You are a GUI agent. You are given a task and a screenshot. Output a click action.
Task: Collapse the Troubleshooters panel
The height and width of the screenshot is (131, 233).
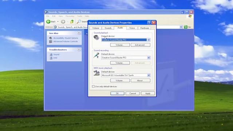(79, 49)
